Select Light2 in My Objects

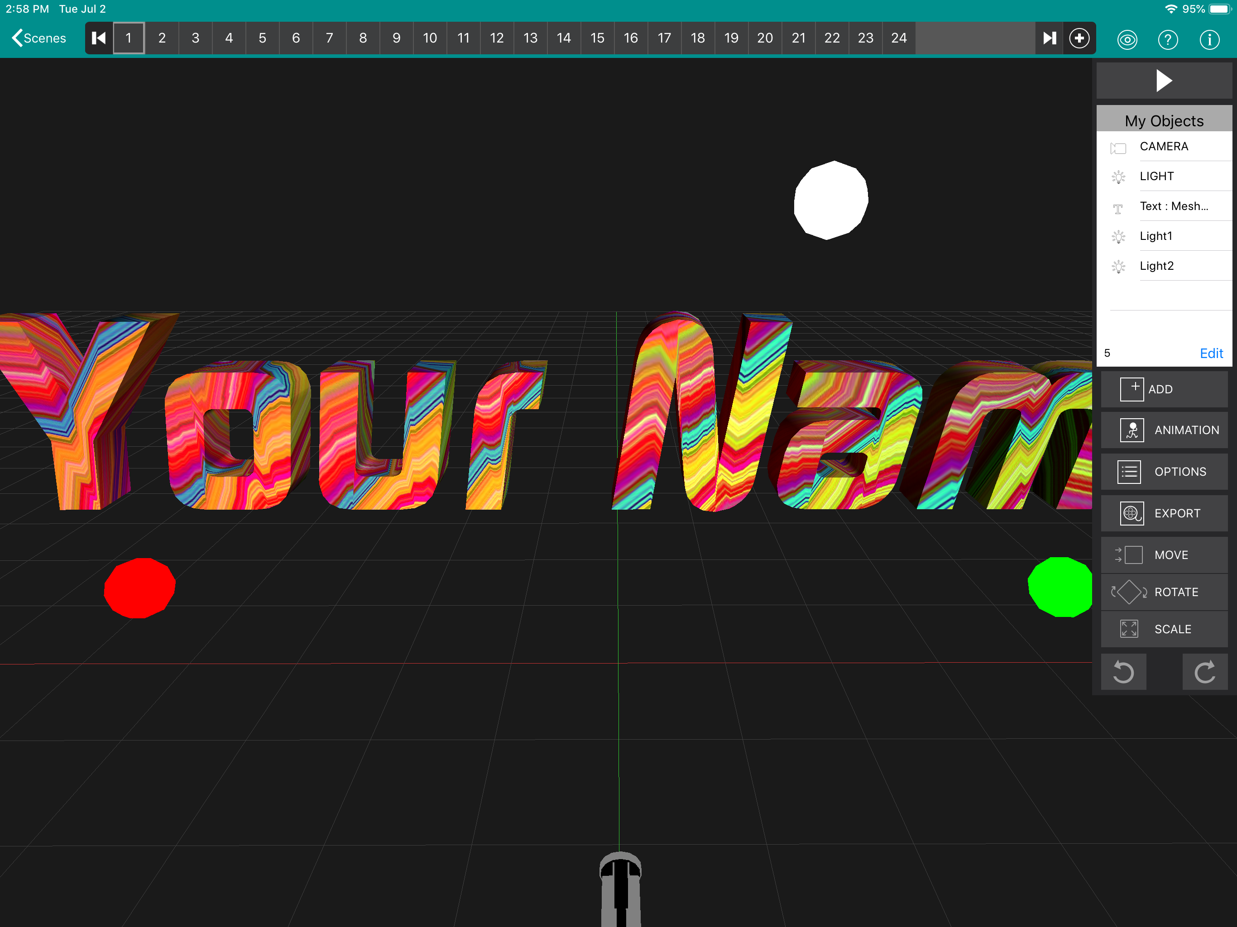[1156, 266]
